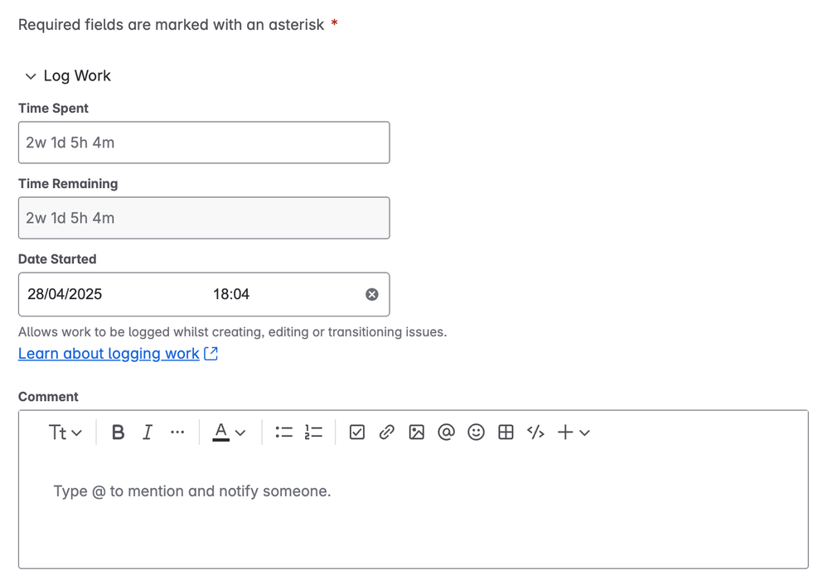Image resolution: width=828 pixels, height=575 pixels.
Task: Open more formatting options ellipsis
Action: pos(177,432)
